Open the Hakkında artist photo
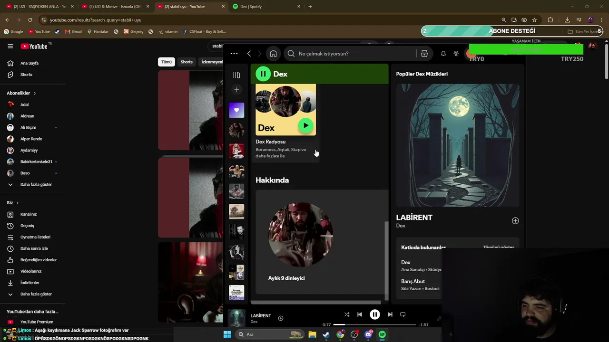609x342 pixels. pyautogui.click(x=301, y=235)
